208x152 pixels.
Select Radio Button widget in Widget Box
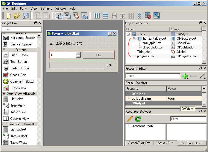[20, 68]
